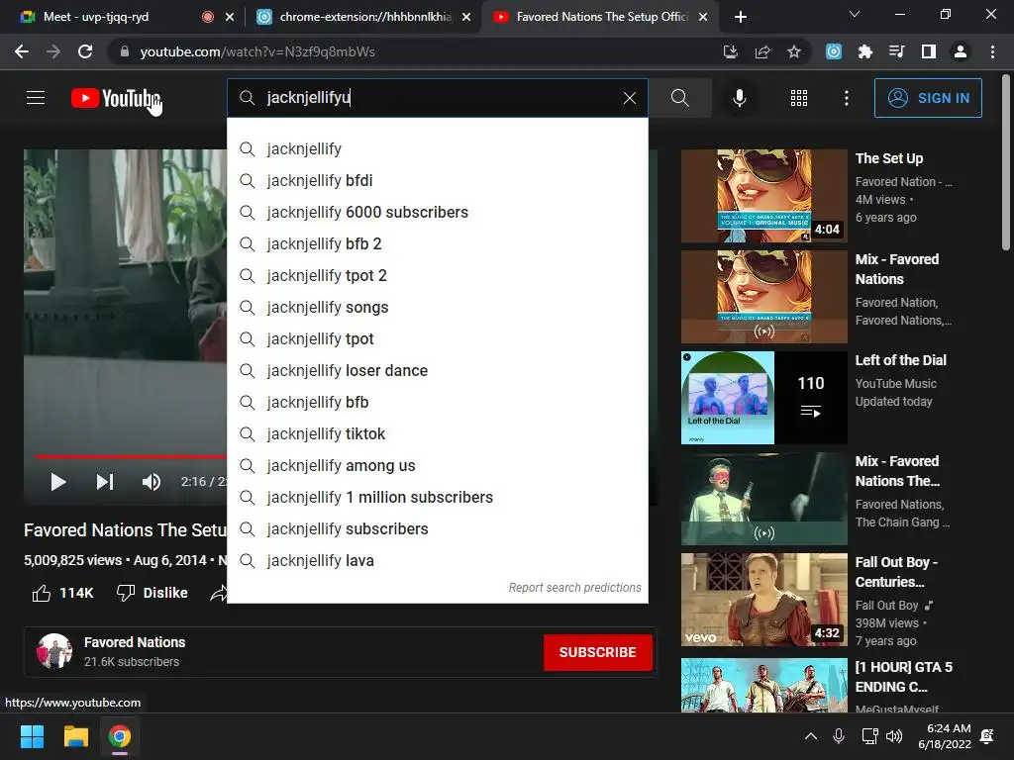
Task: Start voice search with microphone icon
Action: click(x=739, y=98)
